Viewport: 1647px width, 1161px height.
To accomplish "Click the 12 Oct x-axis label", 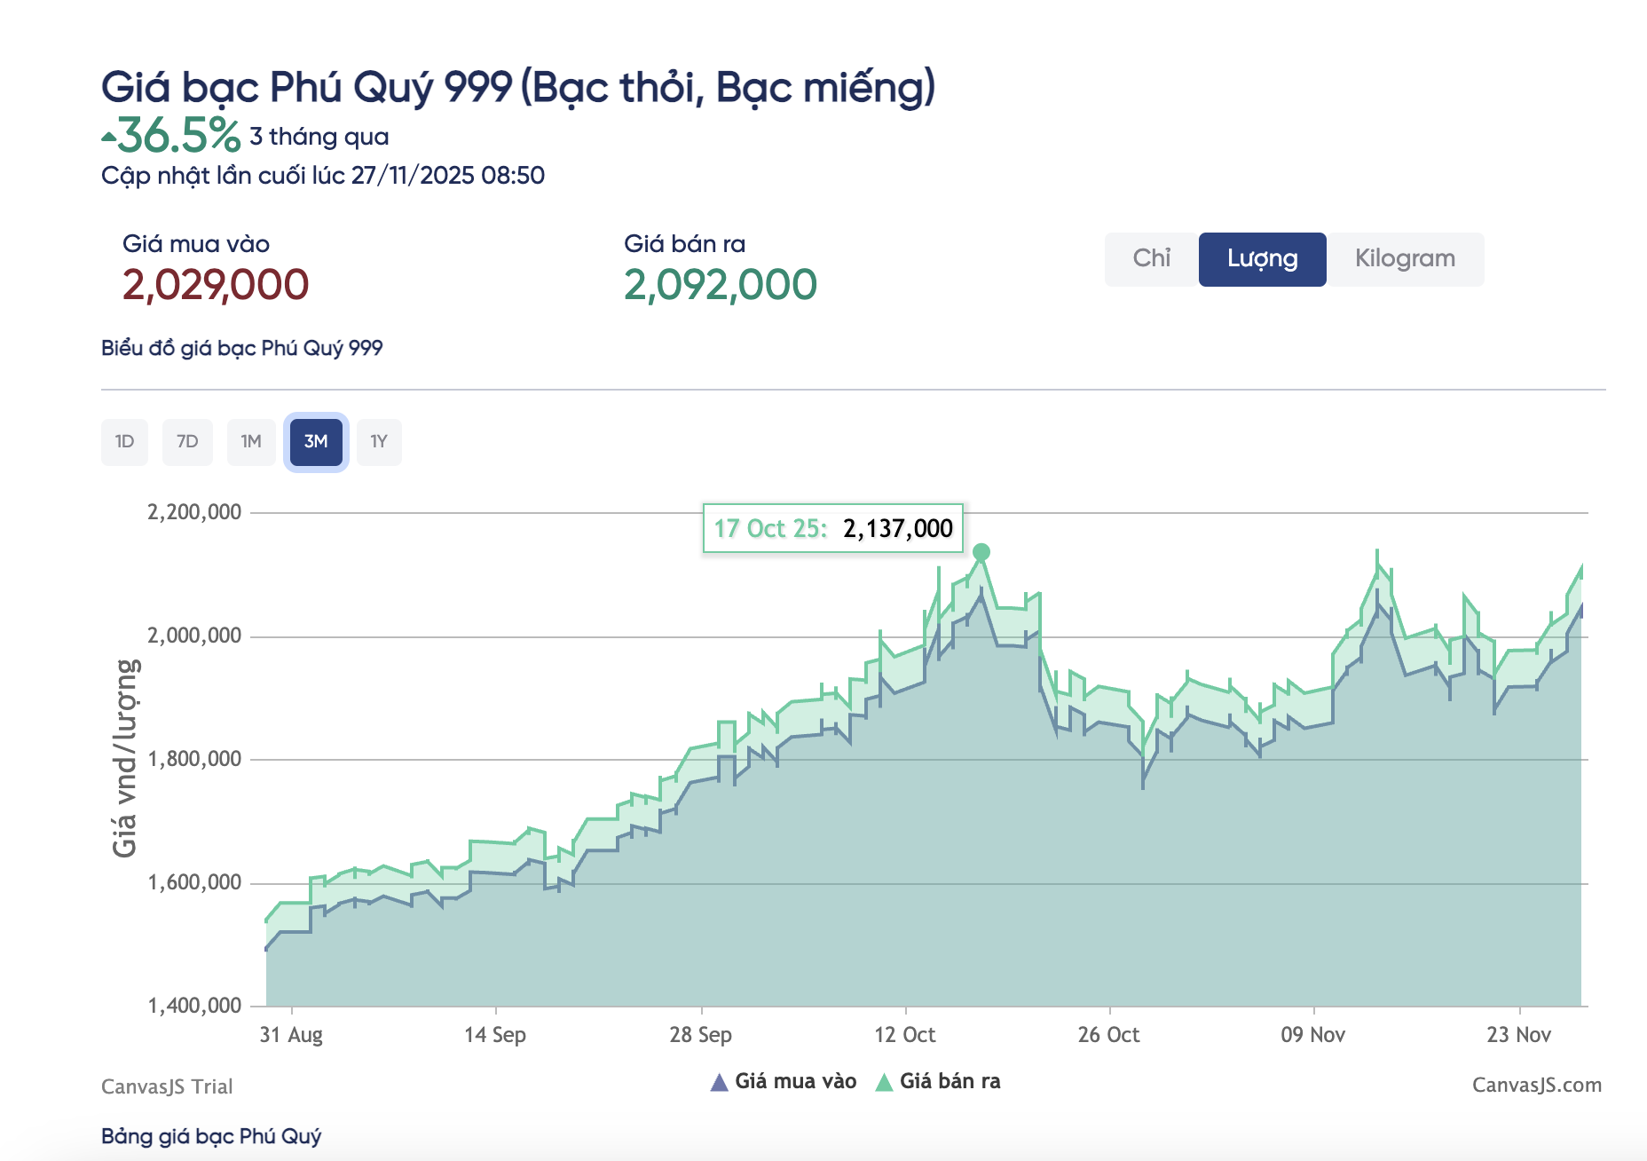I will pyautogui.click(x=904, y=1035).
